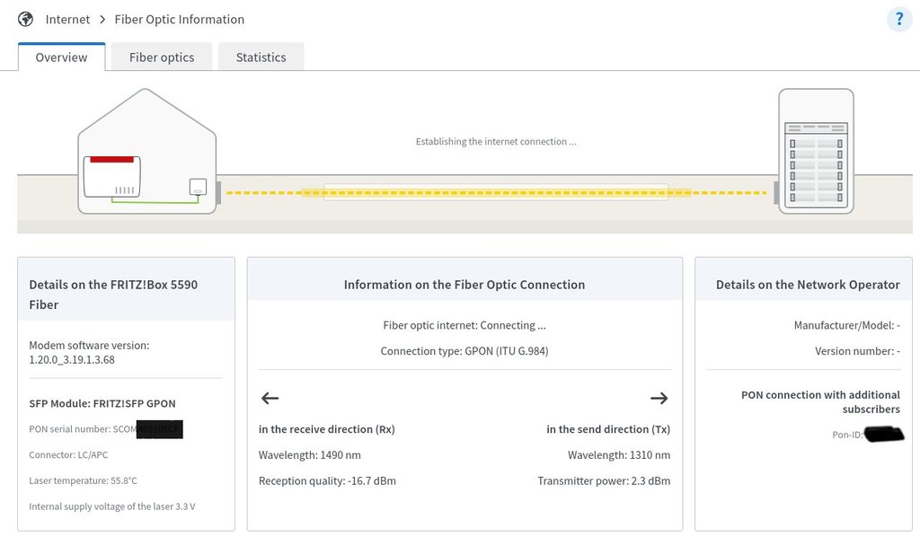Image resolution: width=920 pixels, height=537 pixels.
Task: Open the help question mark icon
Action: coord(898,19)
